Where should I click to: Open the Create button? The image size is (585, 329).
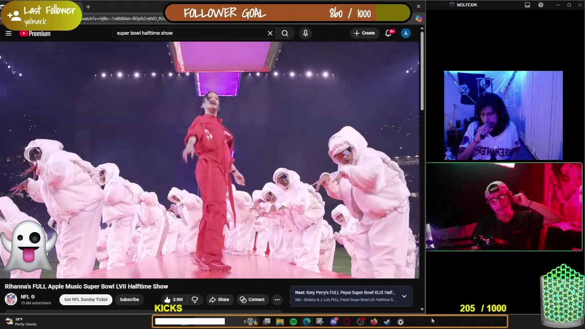coord(364,33)
